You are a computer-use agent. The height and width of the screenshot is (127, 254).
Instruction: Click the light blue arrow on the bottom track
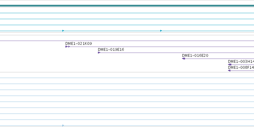63,126
